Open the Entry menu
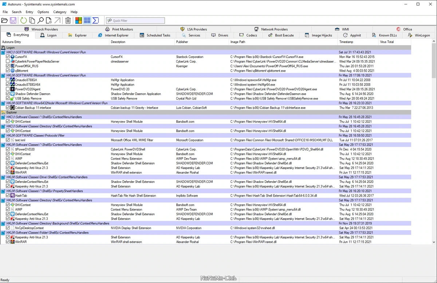This screenshot has width=437, height=283. click(x=29, y=12)
